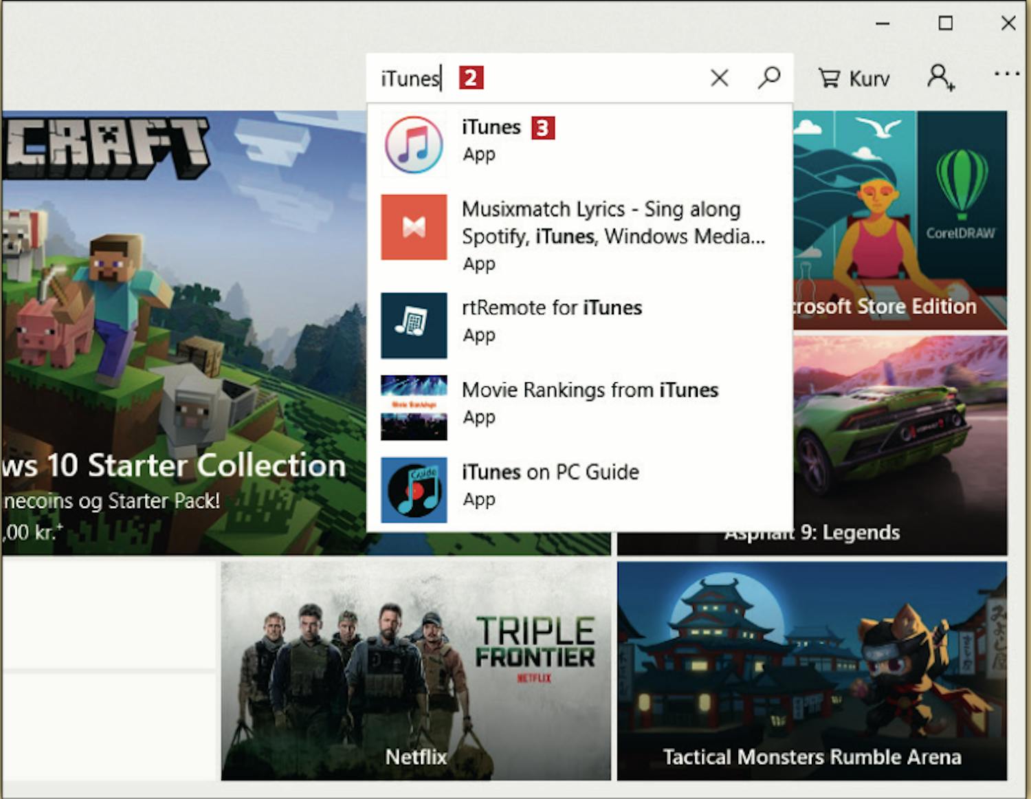The width and height of the screenshot is (1031, 799).
Task: Clear the iTunes search text
Action: (x=719, y=78)
